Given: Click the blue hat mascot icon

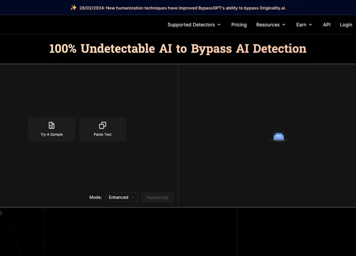Looking at the screenshot, I should point(279,136).
